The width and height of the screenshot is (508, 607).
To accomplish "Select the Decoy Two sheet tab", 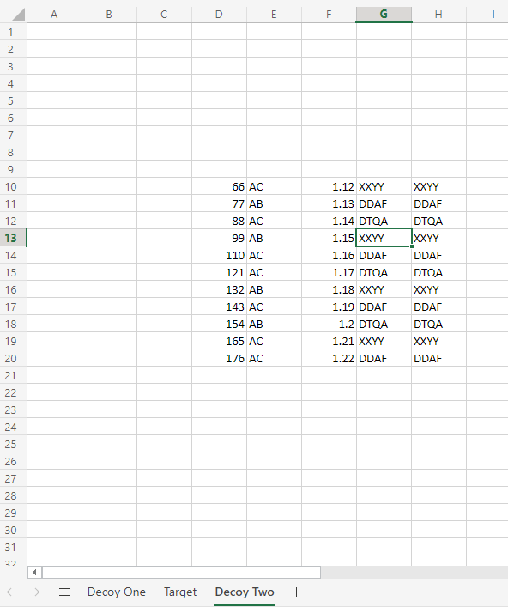I will click(245, 592).
